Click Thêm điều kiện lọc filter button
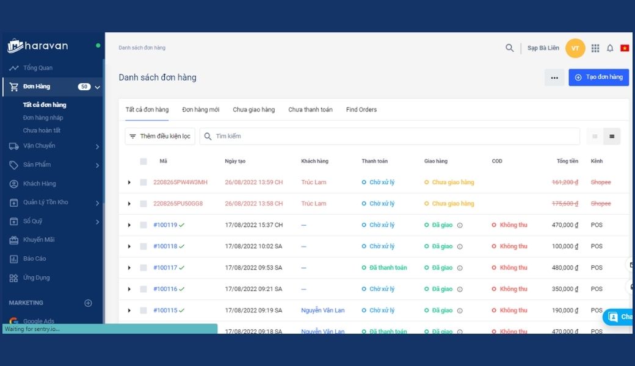This screenshot has width=635, height=366. pos(160,136)
